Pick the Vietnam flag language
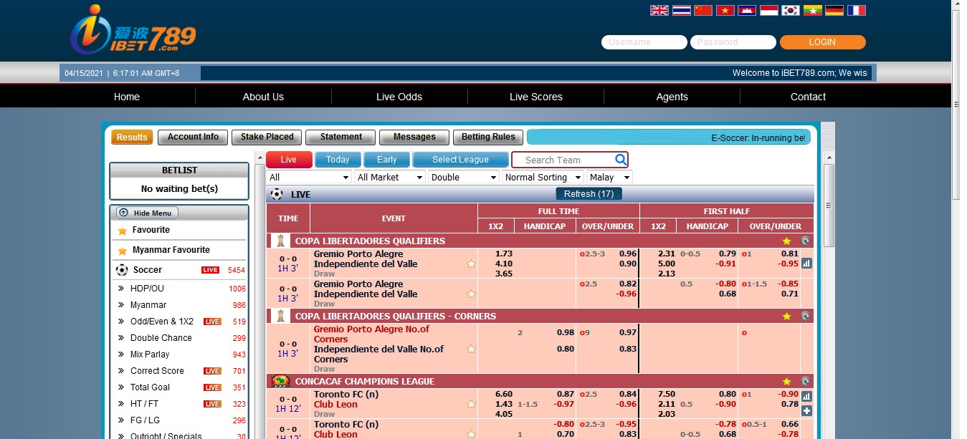The height and width of the screenshot is (439, 967). (725, 10)
